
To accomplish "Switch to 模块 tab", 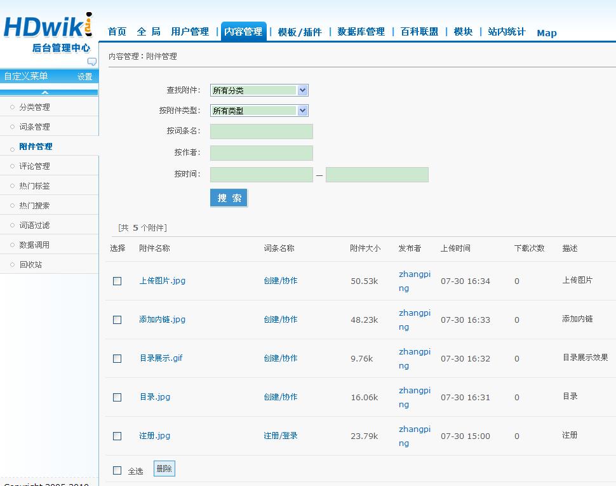I will coord(463,31).
